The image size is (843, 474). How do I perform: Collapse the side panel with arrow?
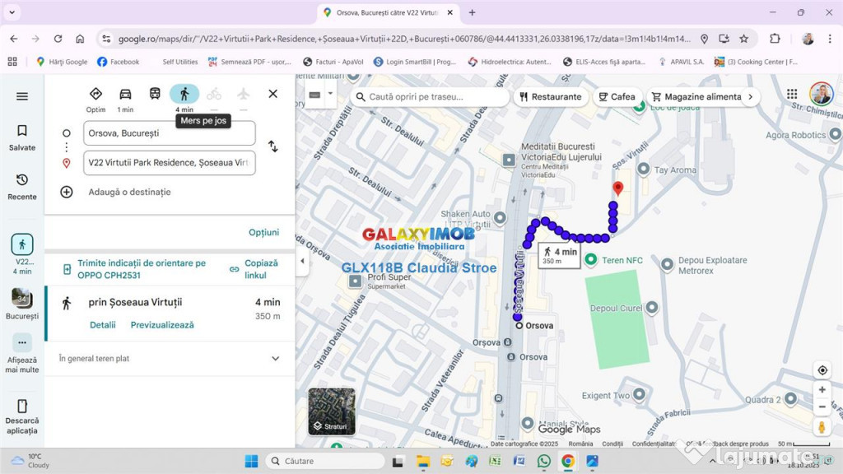[302, 261]
